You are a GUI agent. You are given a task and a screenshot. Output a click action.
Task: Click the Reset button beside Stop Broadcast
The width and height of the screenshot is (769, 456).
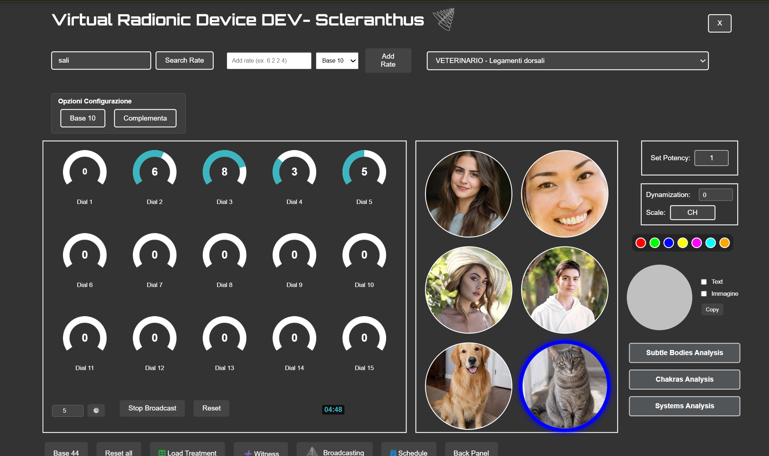click(211, 408)
